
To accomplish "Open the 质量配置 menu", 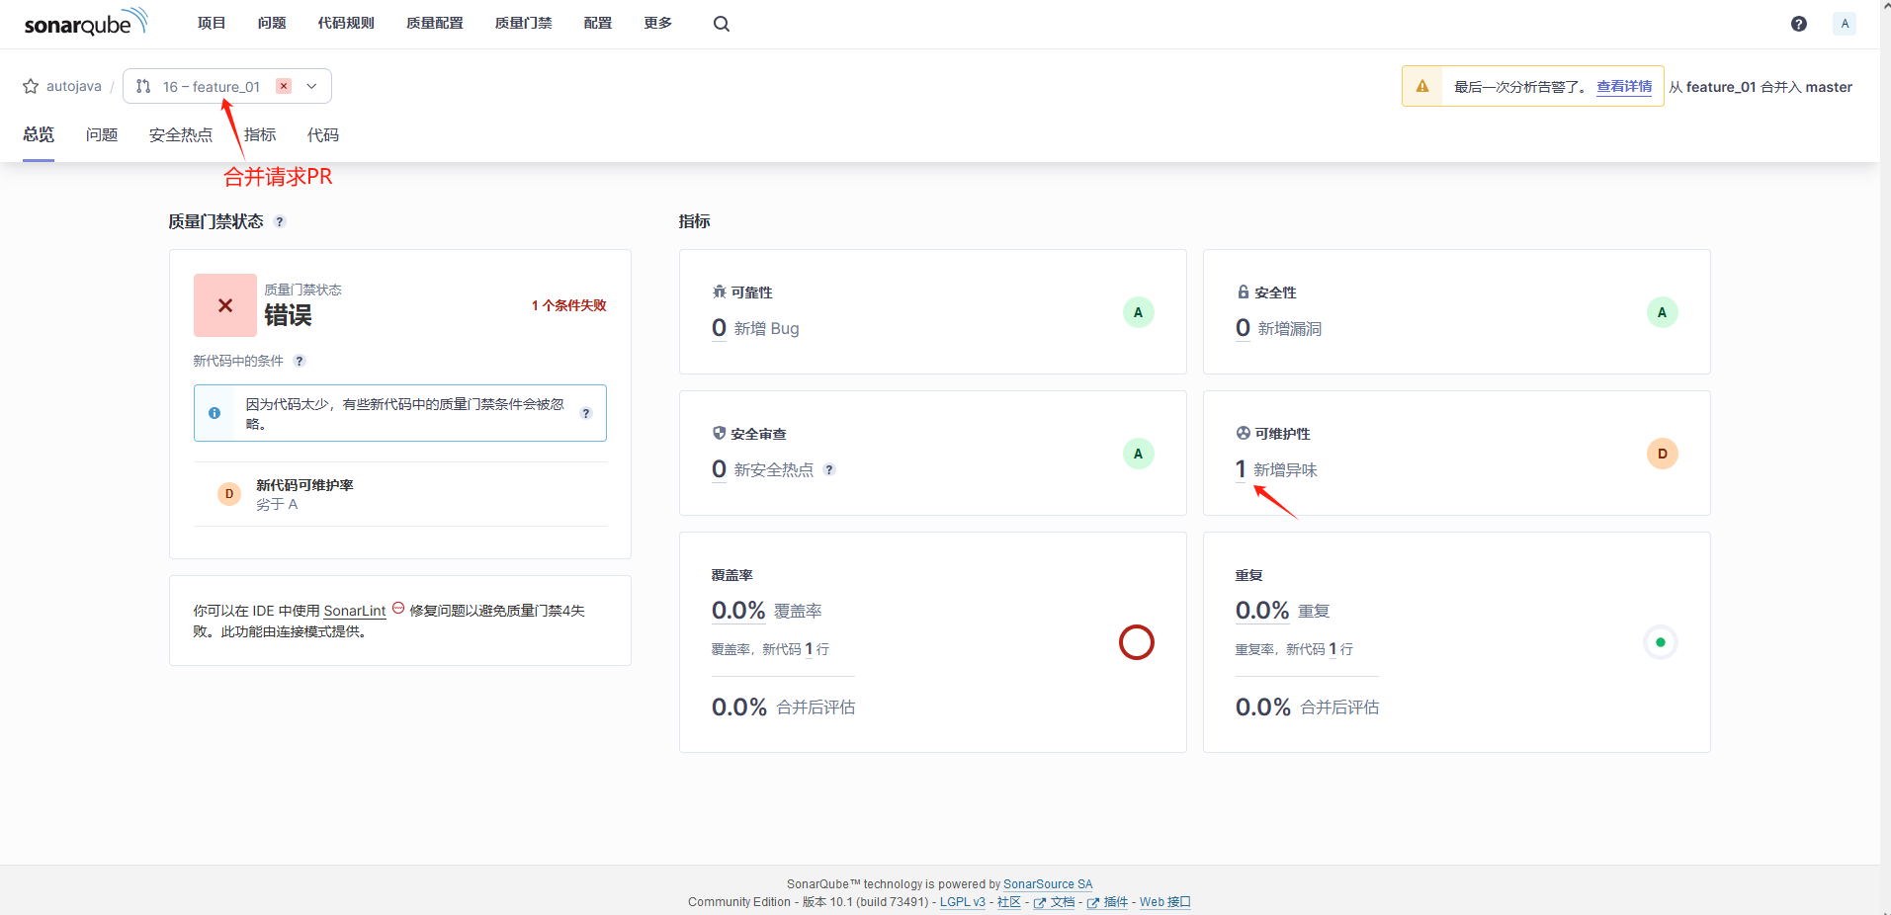I will [435, 23].
